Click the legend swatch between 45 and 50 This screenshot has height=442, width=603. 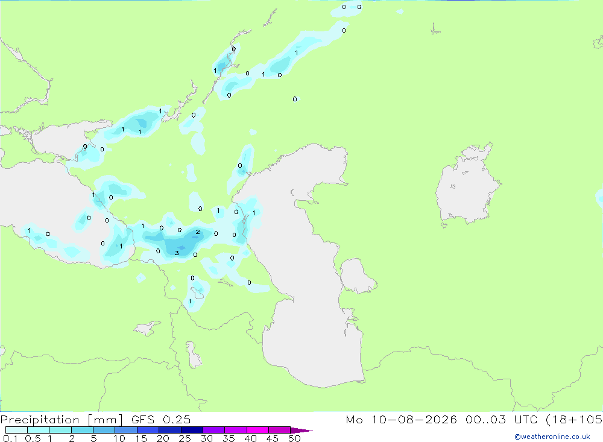coord(279,430)
